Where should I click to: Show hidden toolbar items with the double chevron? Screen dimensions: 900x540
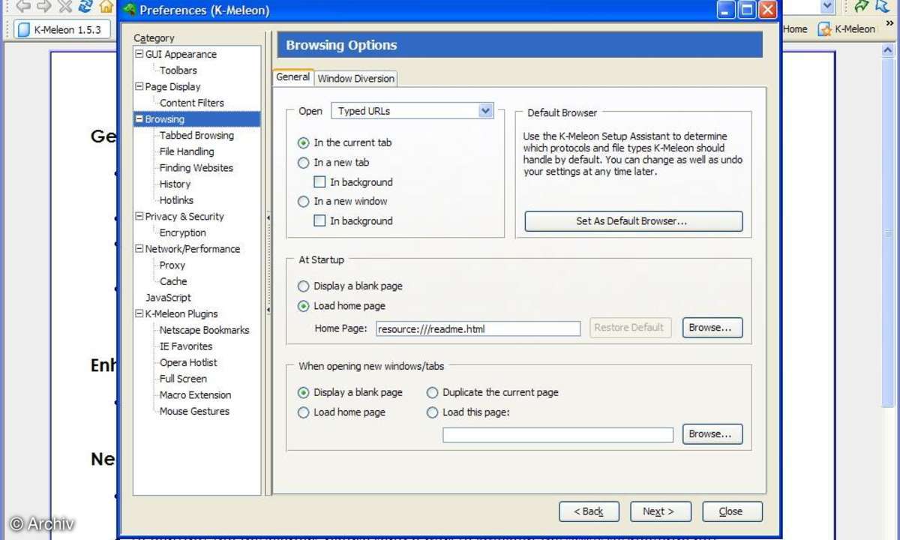pyautogui.click(x=890, y=24)
